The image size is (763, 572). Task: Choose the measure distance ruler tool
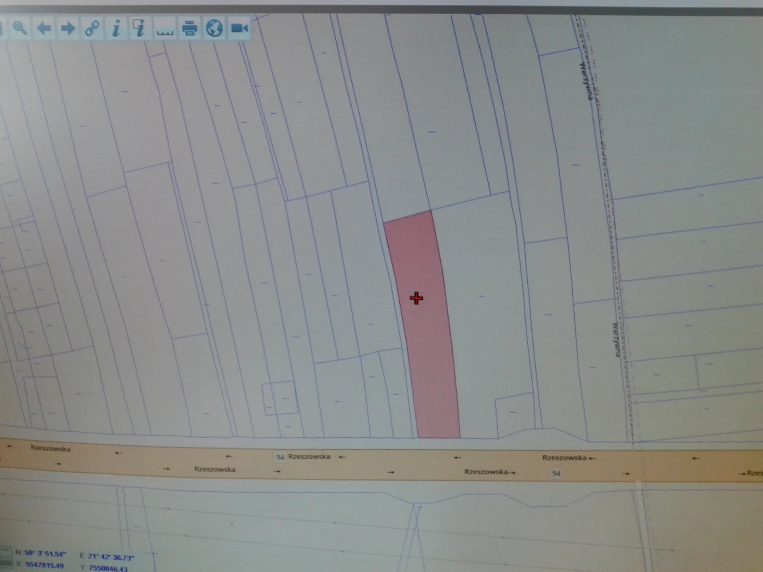coord(165,29)
